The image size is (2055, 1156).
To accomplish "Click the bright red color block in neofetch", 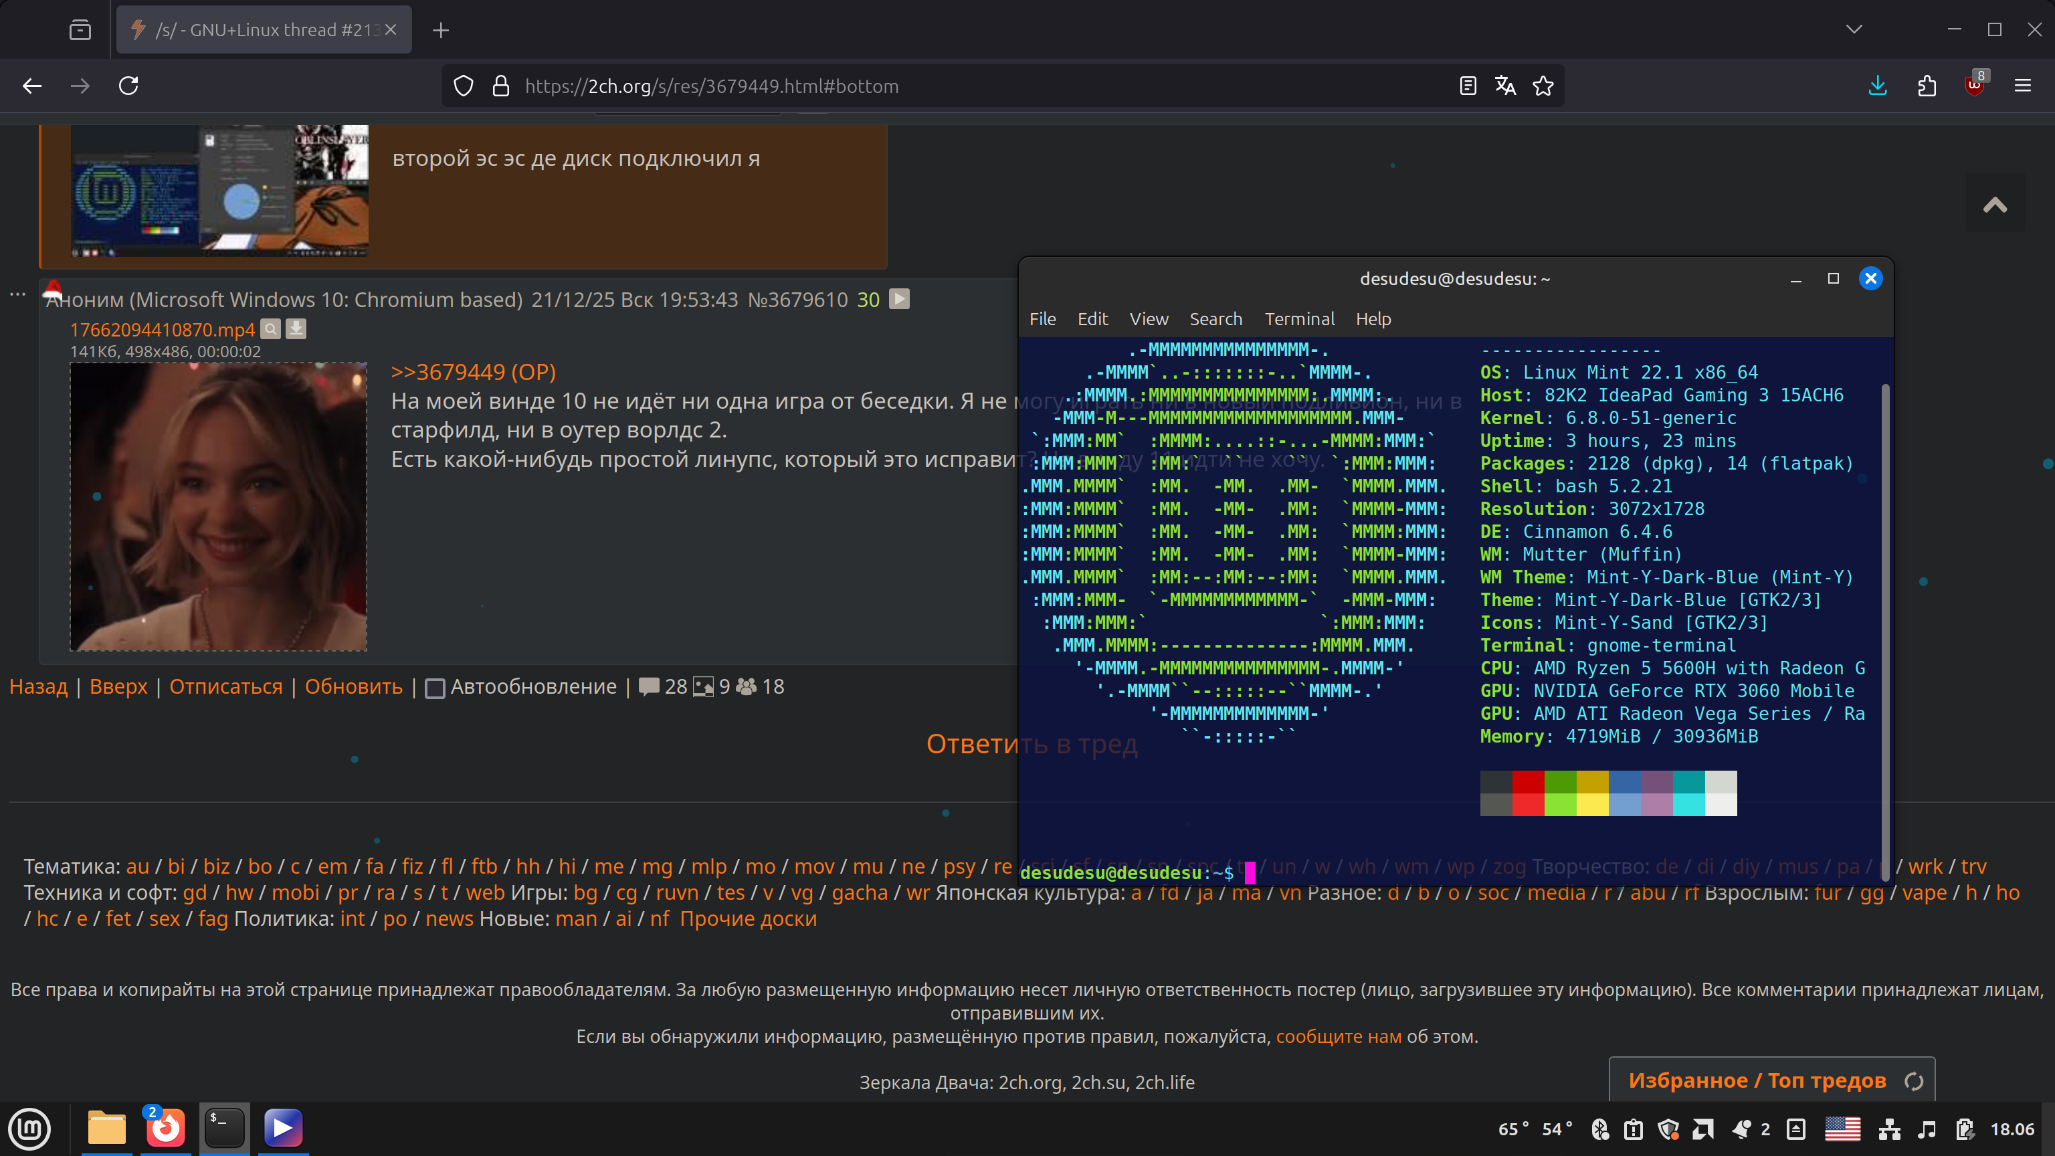I will (x=1528, y=804).
